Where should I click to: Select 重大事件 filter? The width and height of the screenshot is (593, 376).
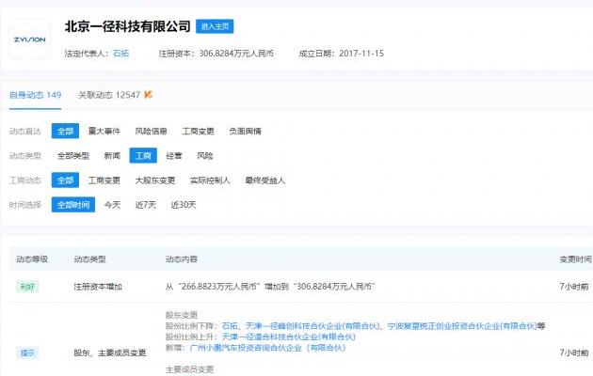point(104,131)
